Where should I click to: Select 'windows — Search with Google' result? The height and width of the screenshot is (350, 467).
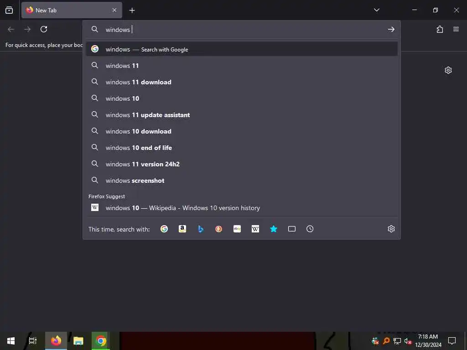tap(242, 49)
